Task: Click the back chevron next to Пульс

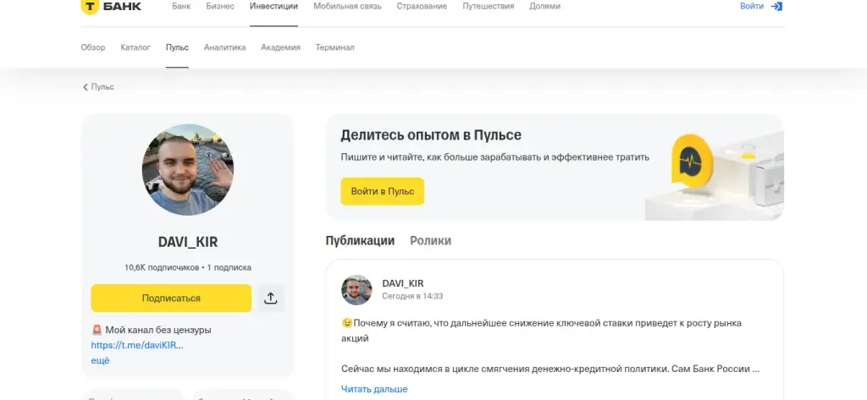Action: [86, 87]
